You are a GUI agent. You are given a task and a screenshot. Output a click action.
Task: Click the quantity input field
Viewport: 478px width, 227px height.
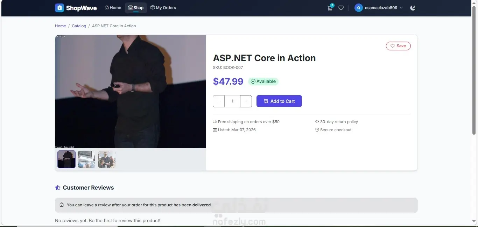click(x=232, y=101)
